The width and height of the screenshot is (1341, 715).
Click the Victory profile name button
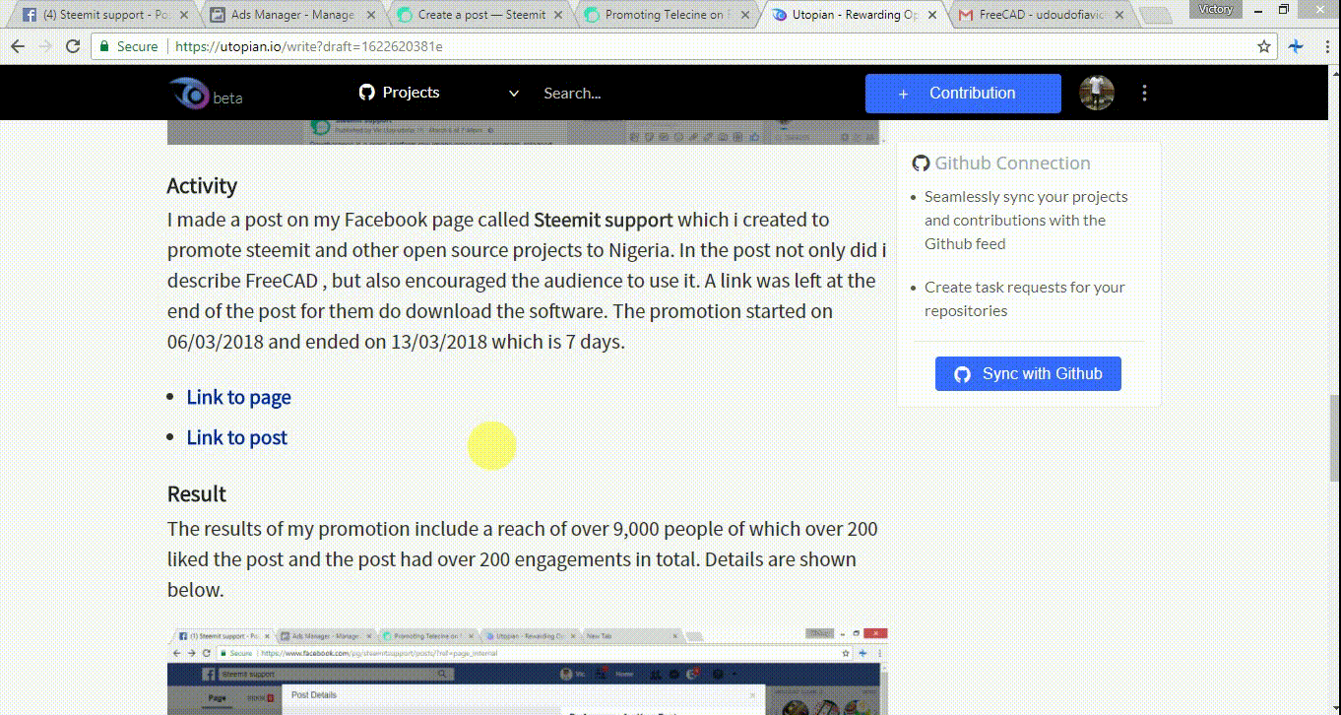click(1215, 9)
